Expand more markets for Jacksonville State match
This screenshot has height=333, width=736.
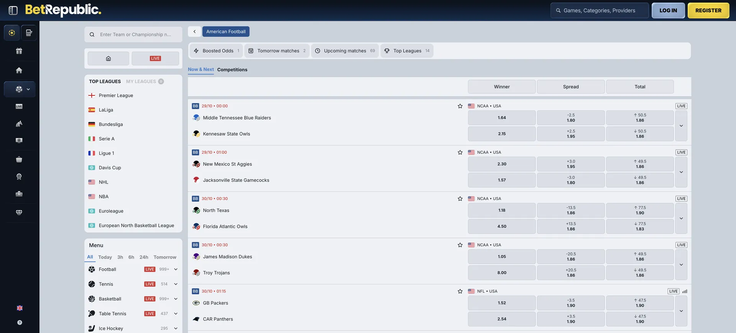(681, 172)
